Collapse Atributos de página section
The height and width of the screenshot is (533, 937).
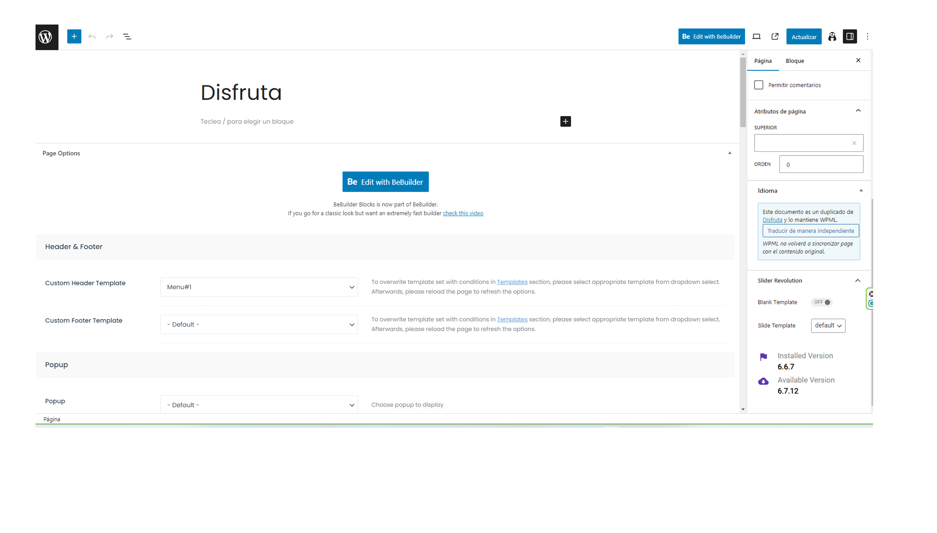(x=858, y=111)
